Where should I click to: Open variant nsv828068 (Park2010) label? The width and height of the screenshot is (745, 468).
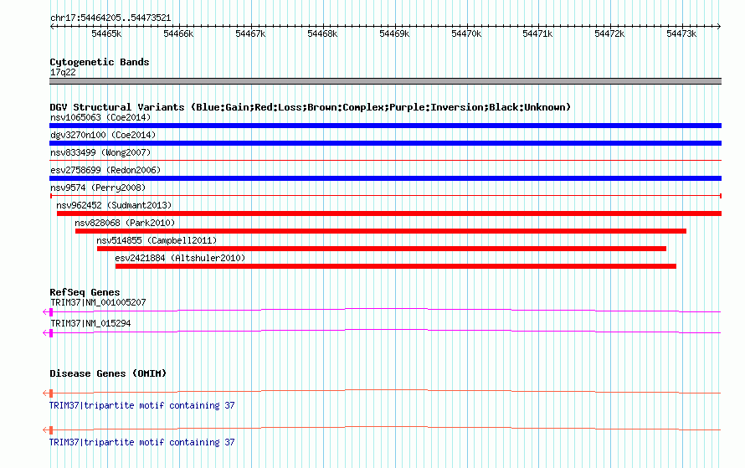[x=125, y=223]
